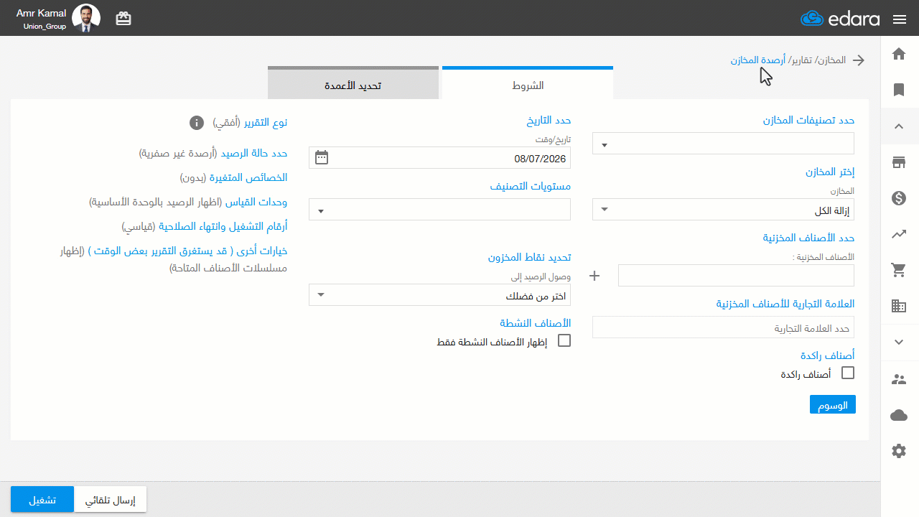Open خيارات أخرى option
The height and width of the screenshot is (517, 919).
pos(187,251)
